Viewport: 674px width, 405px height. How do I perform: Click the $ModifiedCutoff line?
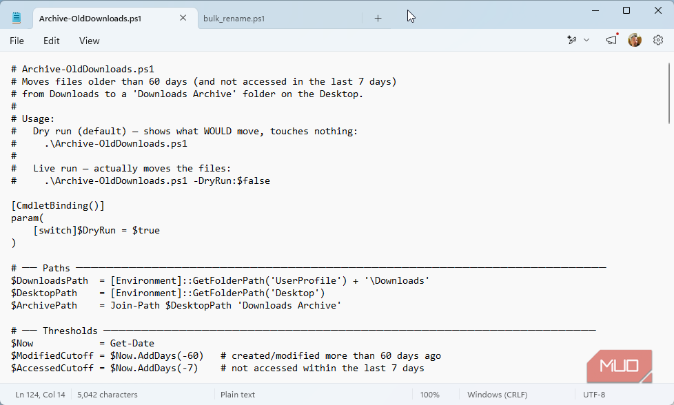coord(226,355)
